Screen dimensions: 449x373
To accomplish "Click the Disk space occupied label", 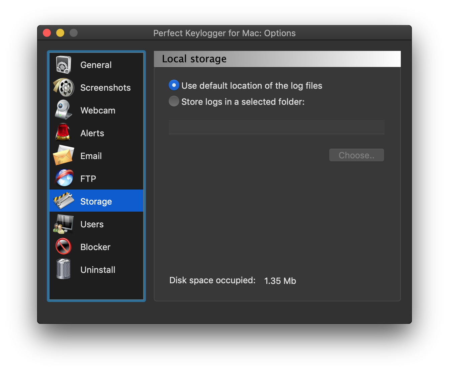I will click(212, 280).
